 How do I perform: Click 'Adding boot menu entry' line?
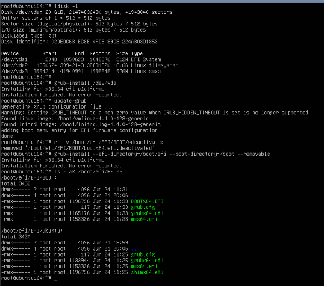coord(79,130)
